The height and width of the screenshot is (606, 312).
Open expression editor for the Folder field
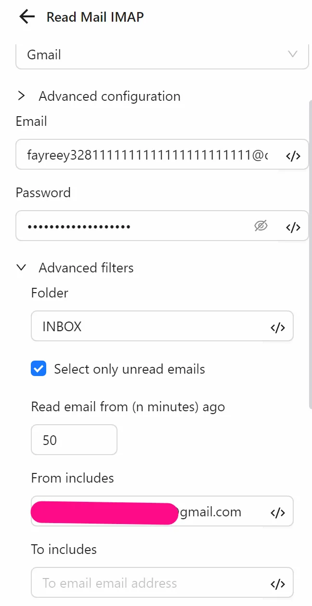pos(277,327)
